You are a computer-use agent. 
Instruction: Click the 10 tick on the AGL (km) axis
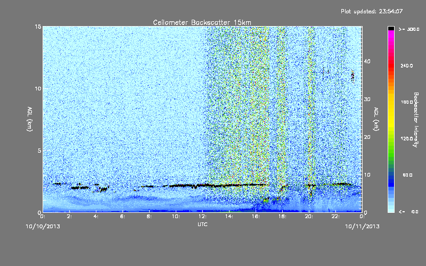pos(38,88)
